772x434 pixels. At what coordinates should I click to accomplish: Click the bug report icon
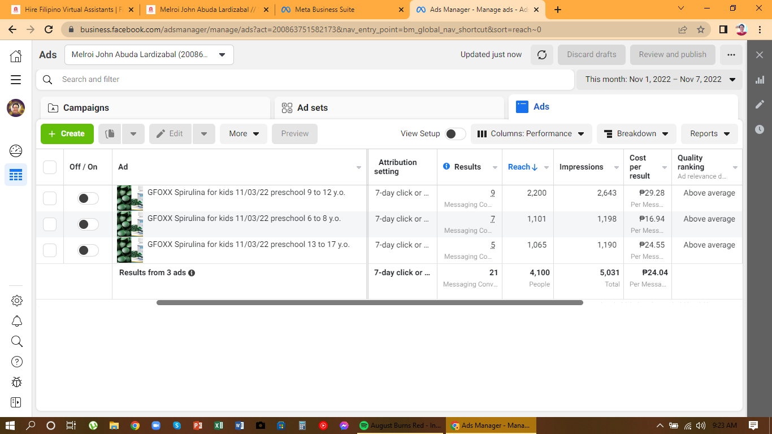tap(17, 382)
